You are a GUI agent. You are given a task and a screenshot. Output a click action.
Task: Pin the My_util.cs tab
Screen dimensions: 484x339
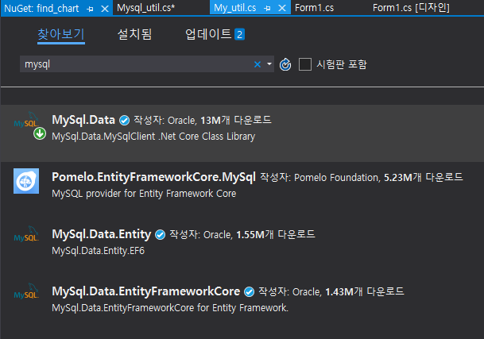(x=267, y=8)
